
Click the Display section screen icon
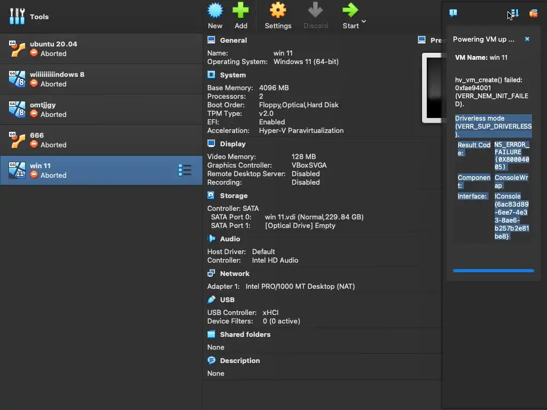click(x=211, y=143)
